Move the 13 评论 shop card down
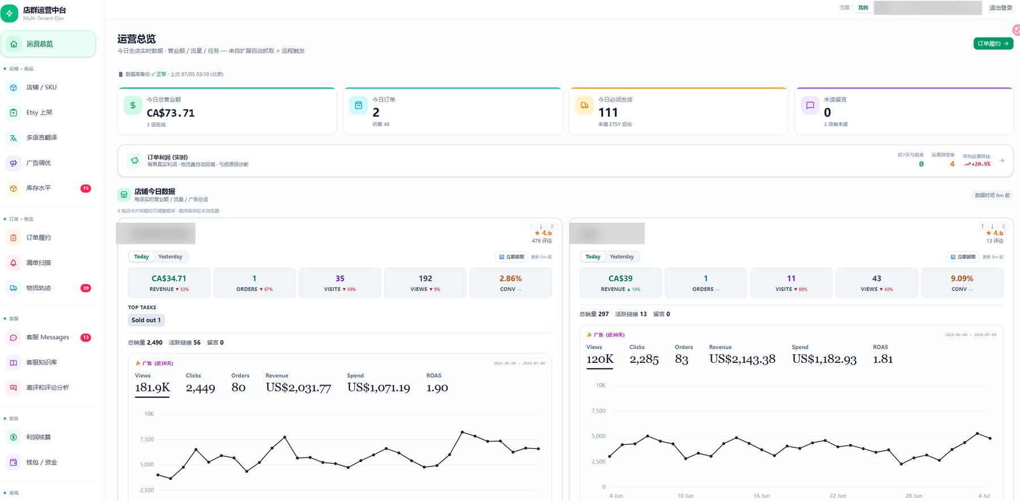This screenshot has width=1020, height=501. coord(992,226)
